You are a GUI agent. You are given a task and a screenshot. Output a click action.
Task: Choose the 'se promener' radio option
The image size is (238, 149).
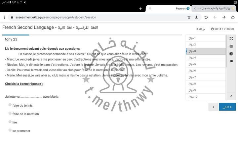pyautogui.click(x=10, y=130)
